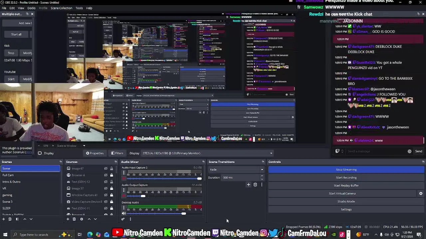The height and width of the screenshot is (239, 426).
Task: Open Audio Input Capture 2 options dots
Action: tap(124, 173)
